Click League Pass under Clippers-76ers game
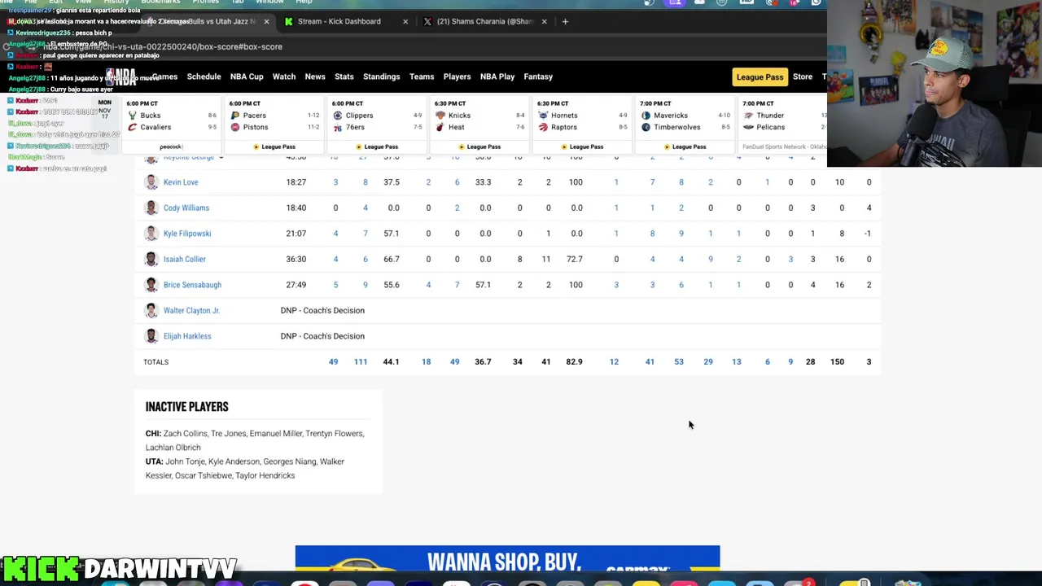 pos(376,146)
